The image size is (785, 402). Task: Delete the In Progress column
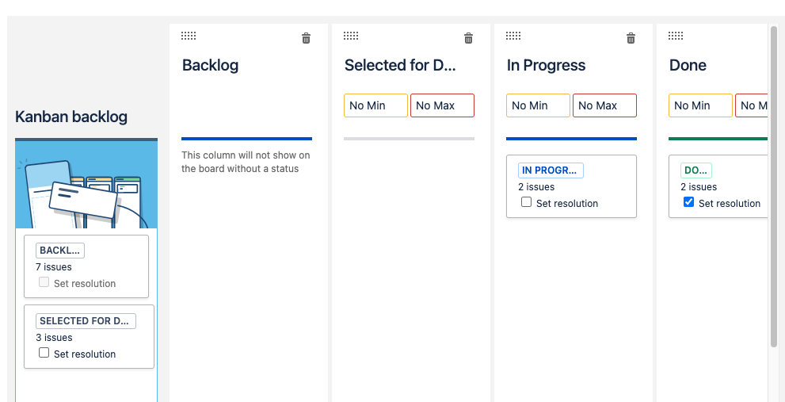pyautogui.click(x=631, y=38)
